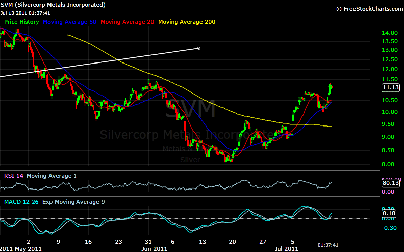The image size is (404, 252).
Task: Click the date axis label 20
Action: pyautogui.click(x=233, y=242)
